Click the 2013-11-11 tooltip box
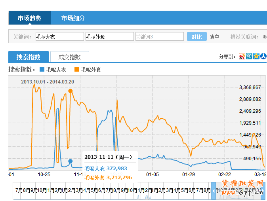Image resolution: width=267 pixels, height=201 pixels. point(109,167)
